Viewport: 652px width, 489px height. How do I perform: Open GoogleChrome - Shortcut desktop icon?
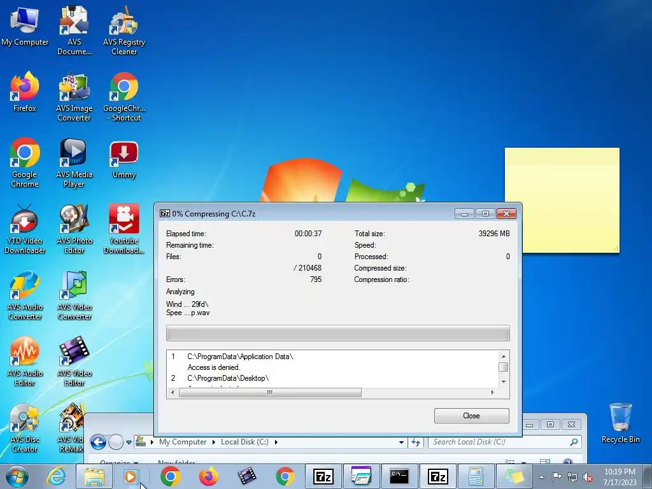124,97
